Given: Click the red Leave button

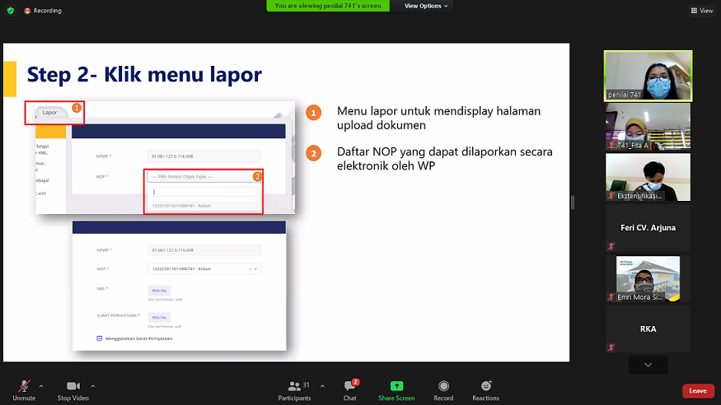Looking at the screenshot, I should pyautogui.click(x=697, y=390).
